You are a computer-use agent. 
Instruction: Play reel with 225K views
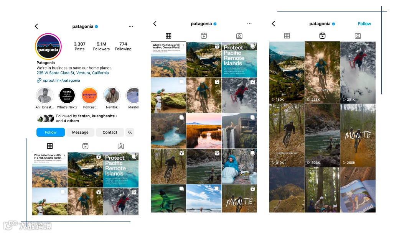[x=322, y=72]
